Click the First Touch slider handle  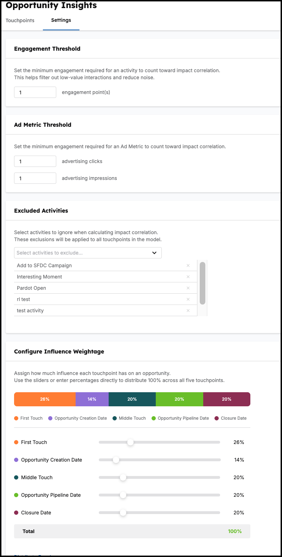pyautogui.click(x=130, y=442)
